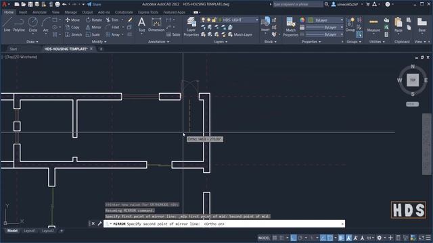433x243 pixels.
Task: Click the Match Layer button
Action: (240, 34)
